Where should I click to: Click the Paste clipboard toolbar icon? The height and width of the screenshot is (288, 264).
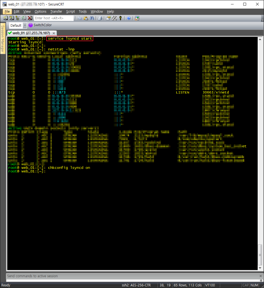(x=86, y=18)
